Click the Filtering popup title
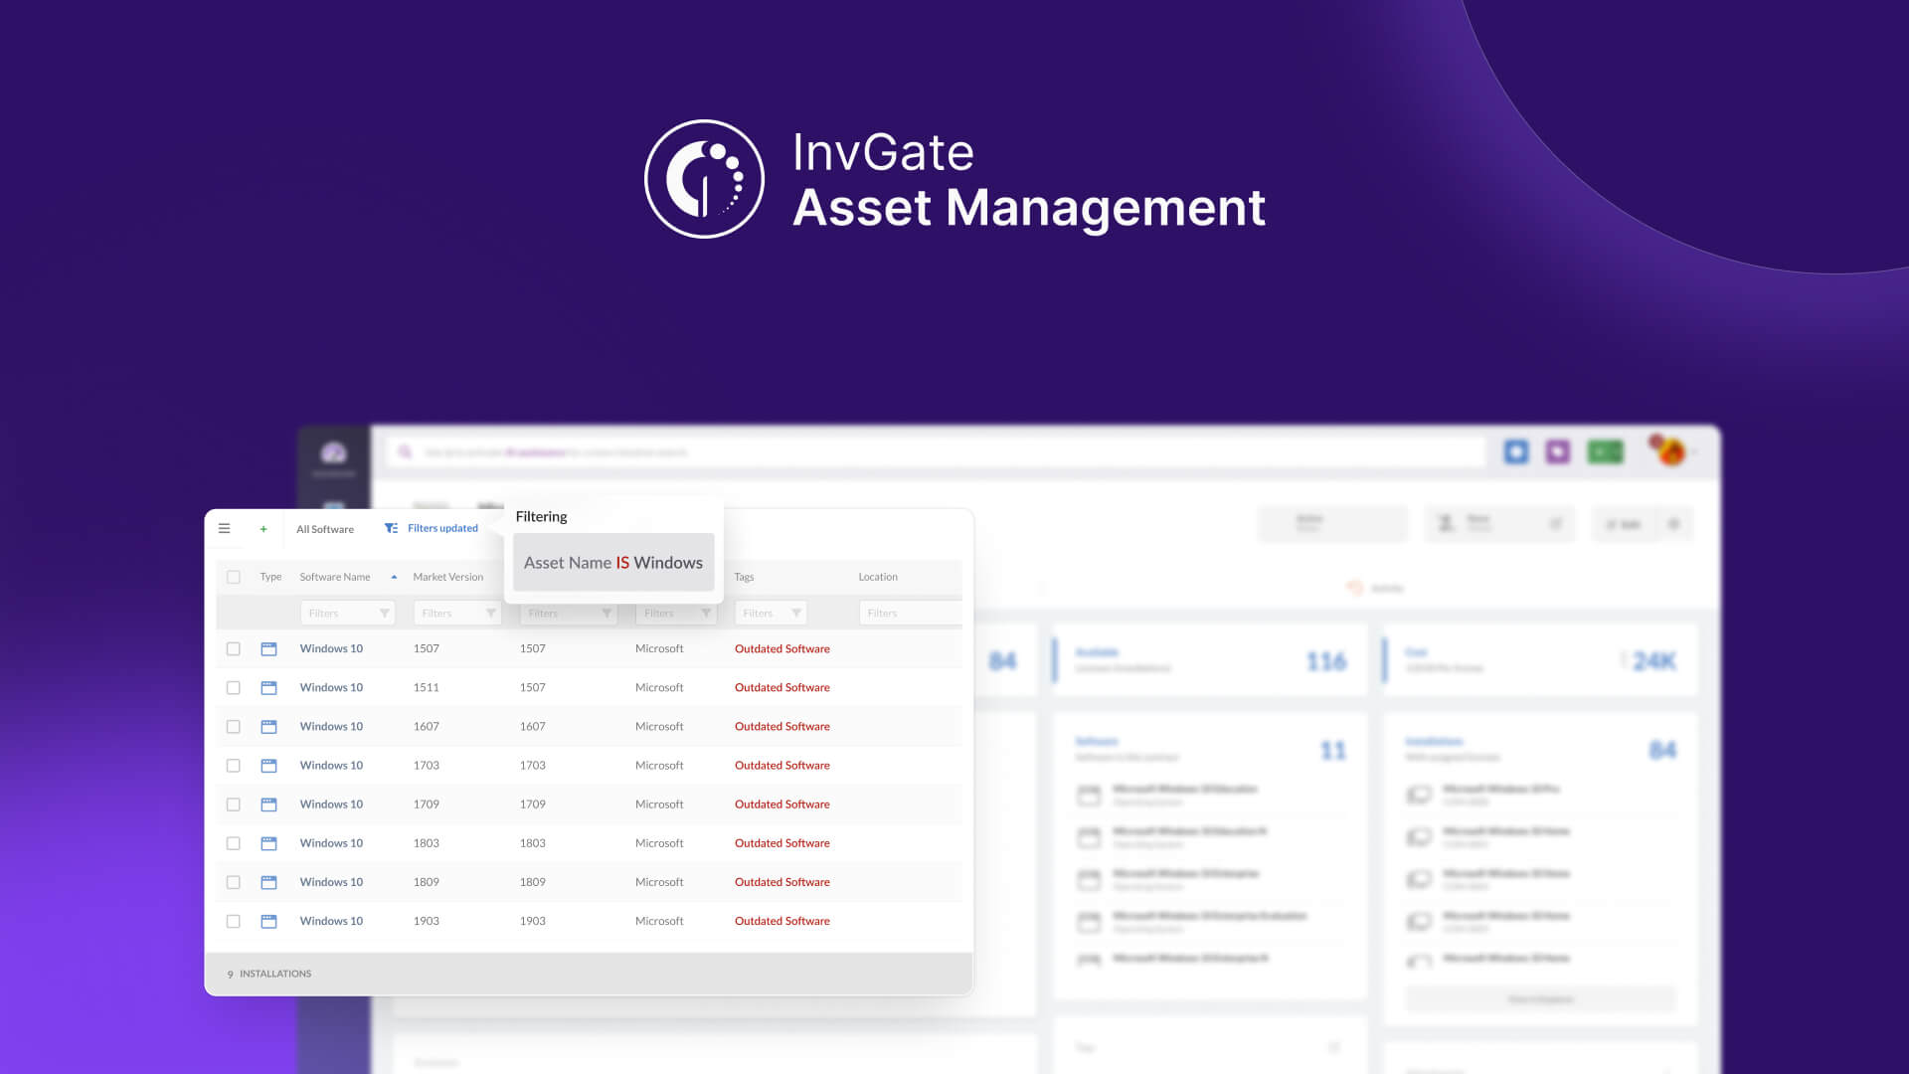Screen dimensions: 1909x1074 [541, 516]
